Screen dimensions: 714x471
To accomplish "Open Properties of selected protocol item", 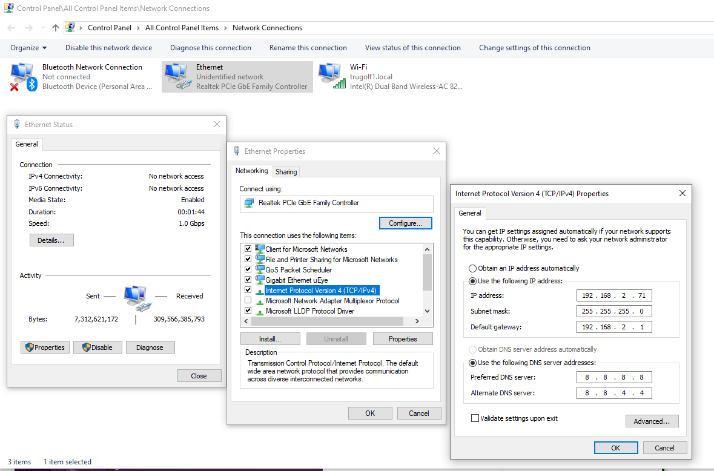I will (403, 339).
